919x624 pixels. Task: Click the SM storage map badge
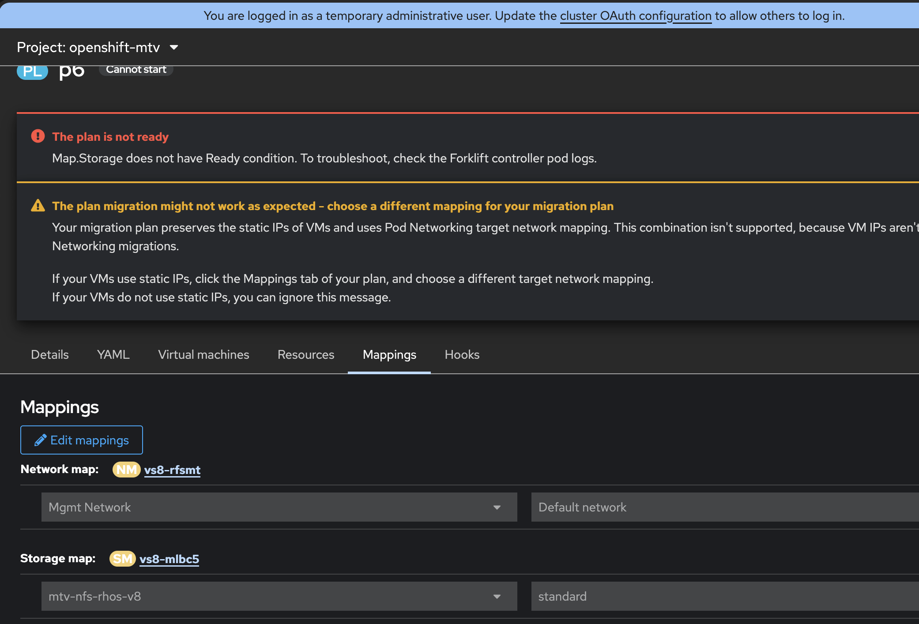point(122,559)
